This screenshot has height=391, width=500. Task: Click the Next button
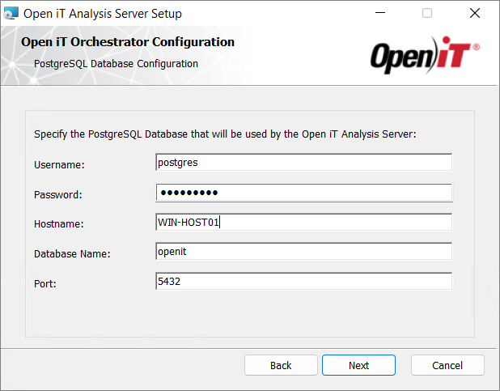click(358, 365)
